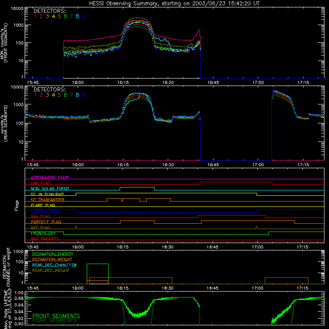The image size is (329, 329).
Task: Click the 'Flags' y-axis title
Action: pyautogui.click(x=17, y=205)
